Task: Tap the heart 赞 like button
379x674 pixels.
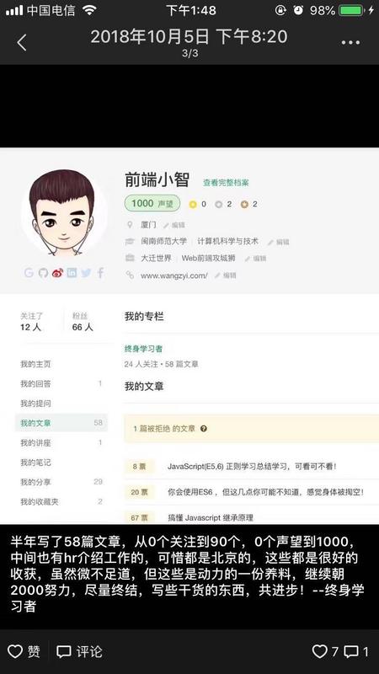Action: tap(24, 651)
